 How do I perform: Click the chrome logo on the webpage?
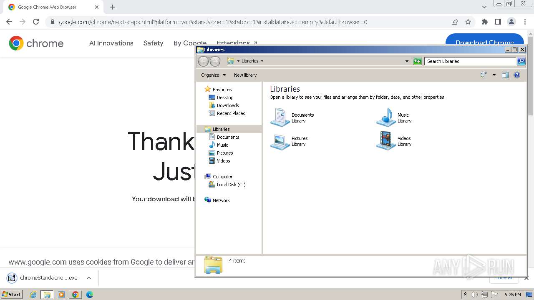36,43
